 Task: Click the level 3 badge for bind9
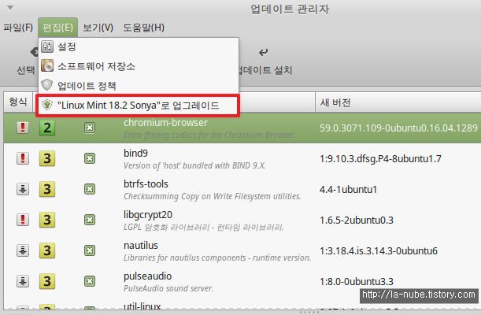(47, 158)
